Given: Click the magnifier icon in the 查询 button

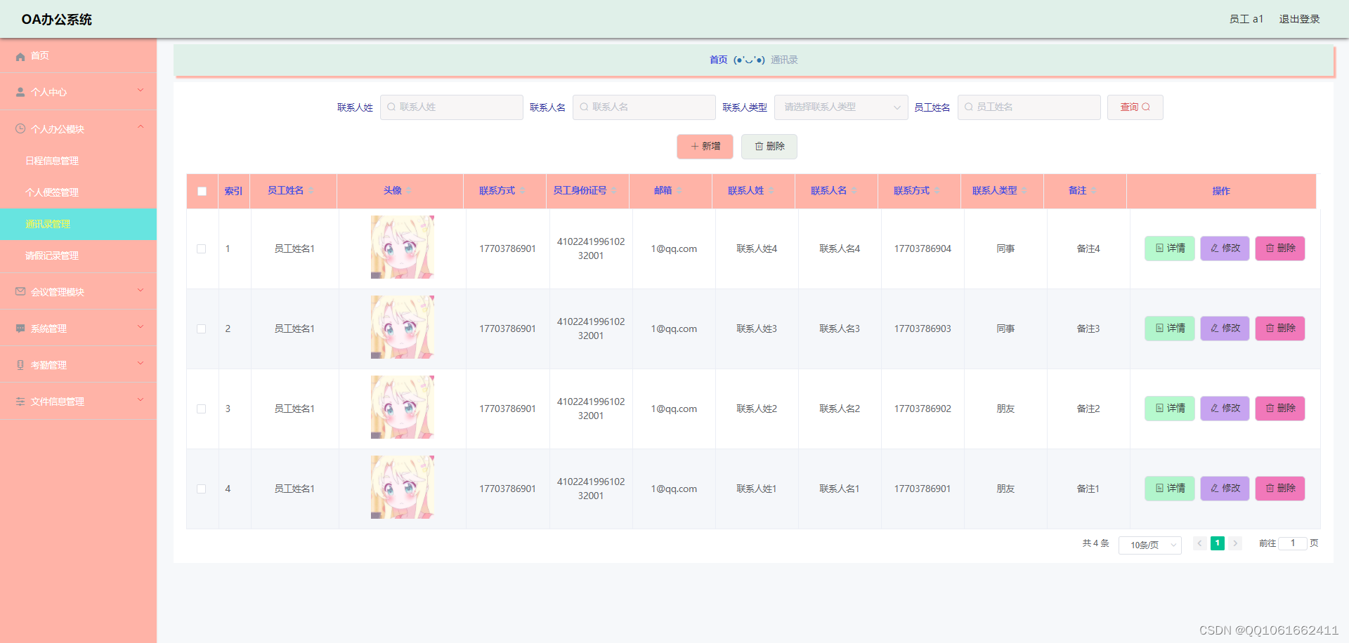Looking at the screenshot, I should [1147, 107].
